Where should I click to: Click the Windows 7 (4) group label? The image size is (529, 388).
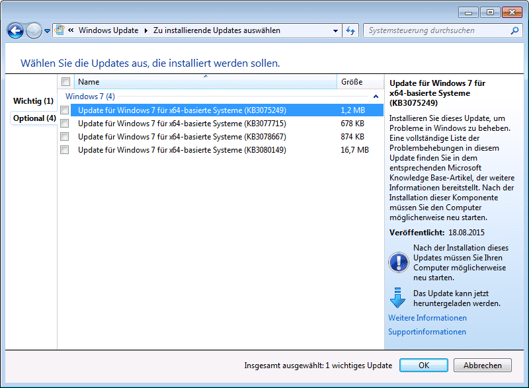[x=90, y=97]
